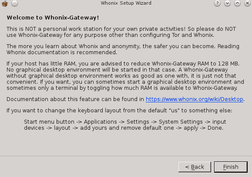
Task: Go to previous page with Back
Action: pyautogui.click(x=195, y=167)
